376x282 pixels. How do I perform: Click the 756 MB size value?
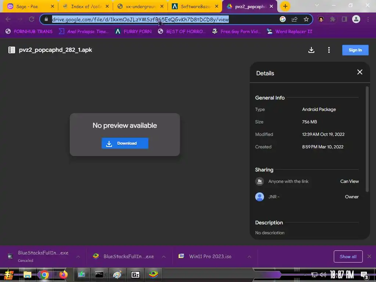[x=309, y=122]
